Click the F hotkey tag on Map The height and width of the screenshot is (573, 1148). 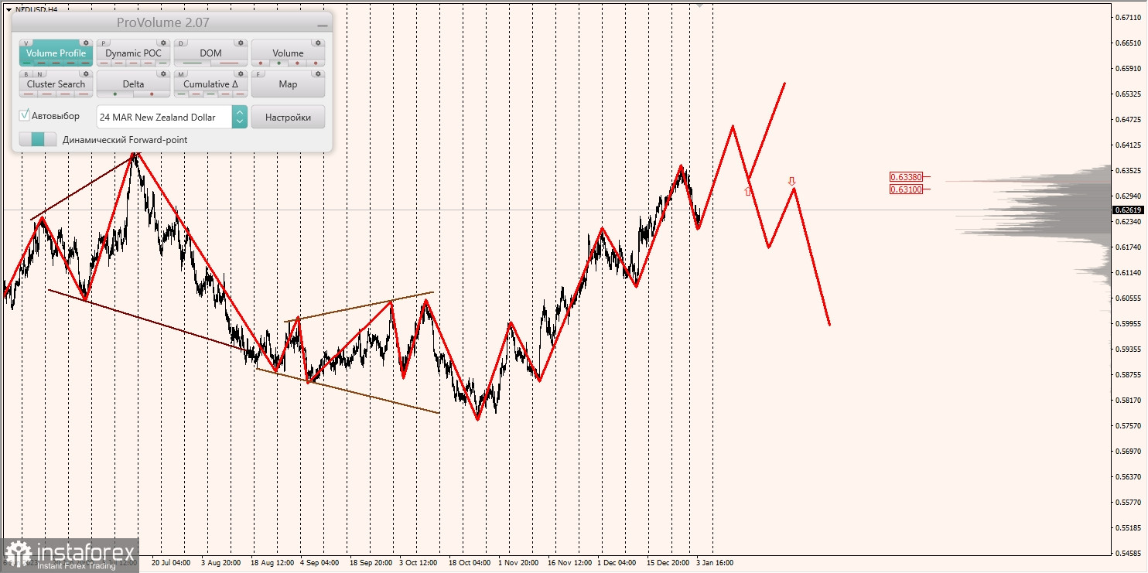[258, 74]
